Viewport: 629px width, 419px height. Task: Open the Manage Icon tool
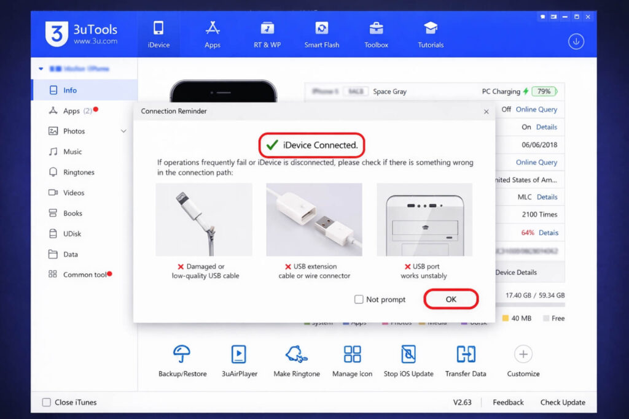[x=352, y=359]
